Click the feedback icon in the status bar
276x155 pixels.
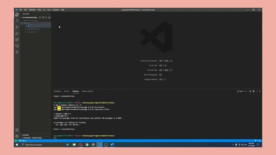tap(256, 141)
